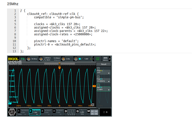Image resolution: width=192 pixels, height=120 pixels.
Task: Click the 50.00ns/ horizontal scale value
Action: coord(34,59)
